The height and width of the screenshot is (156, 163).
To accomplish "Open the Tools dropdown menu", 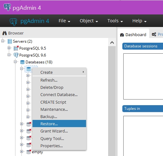I will [x=115, y=21].
